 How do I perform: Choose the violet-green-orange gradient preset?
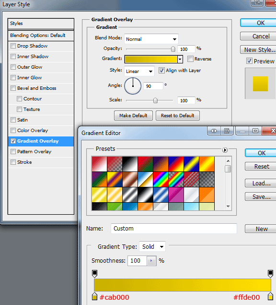pos(99,179)
